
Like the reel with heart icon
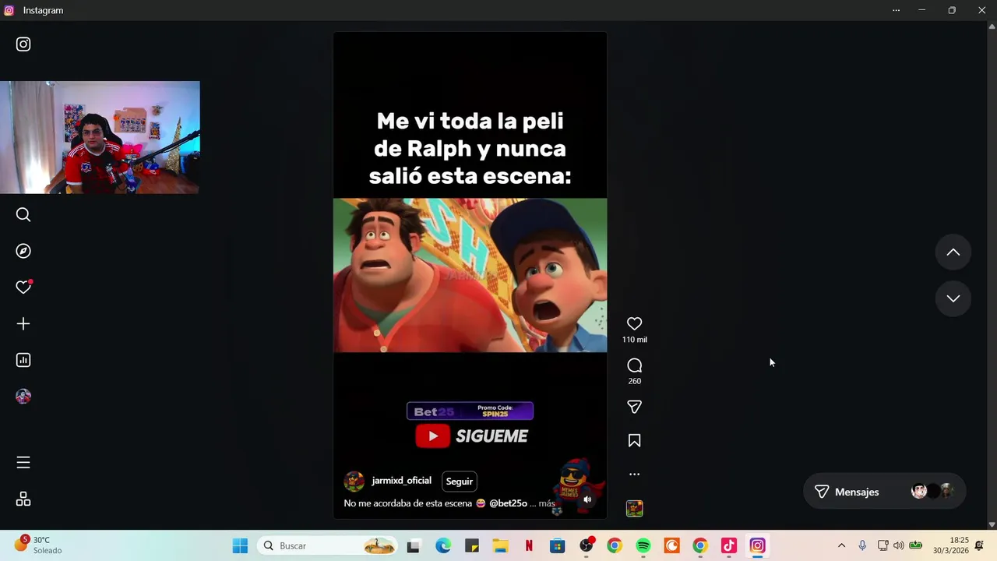(x=635, y=323)
